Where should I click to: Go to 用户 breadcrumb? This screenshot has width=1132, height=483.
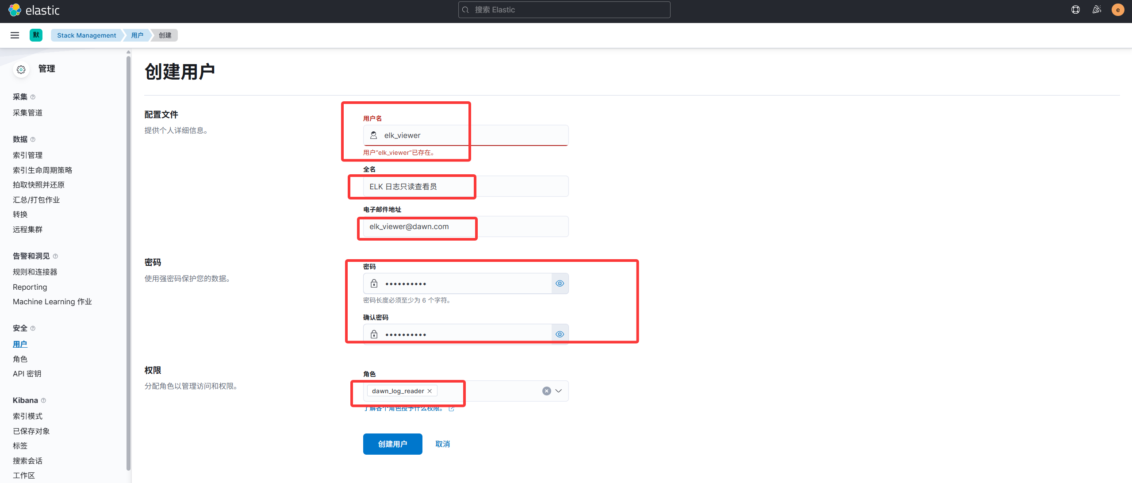point(137,35)
